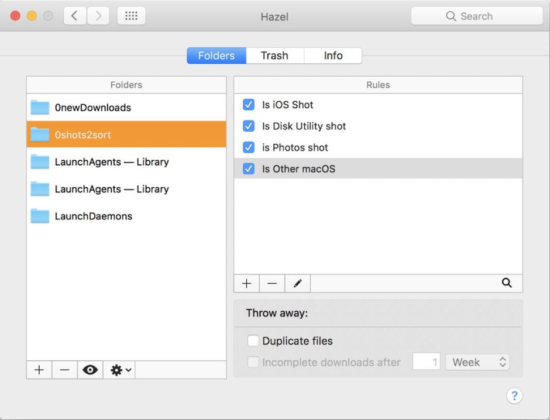Open help with question mark button
This screenshot has width=550, height=420.
point(514,395)
